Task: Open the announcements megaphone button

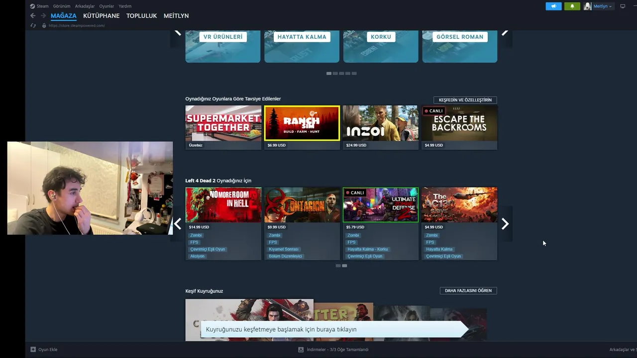Action: tap(553, 6)
